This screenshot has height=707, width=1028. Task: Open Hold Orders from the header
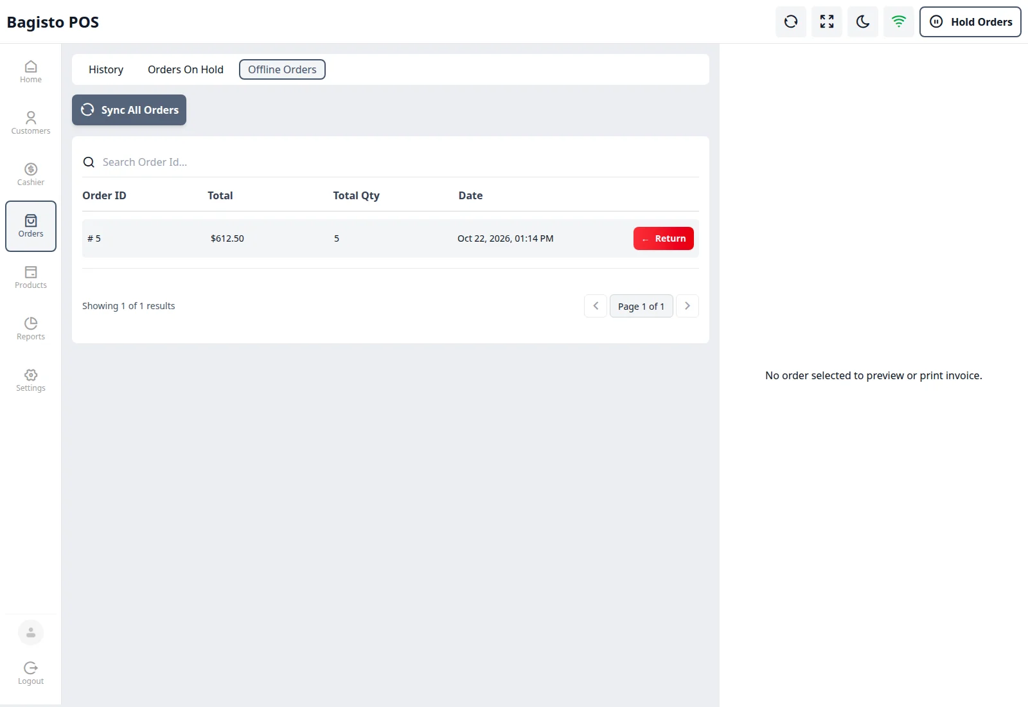click(x=970, y=22)
